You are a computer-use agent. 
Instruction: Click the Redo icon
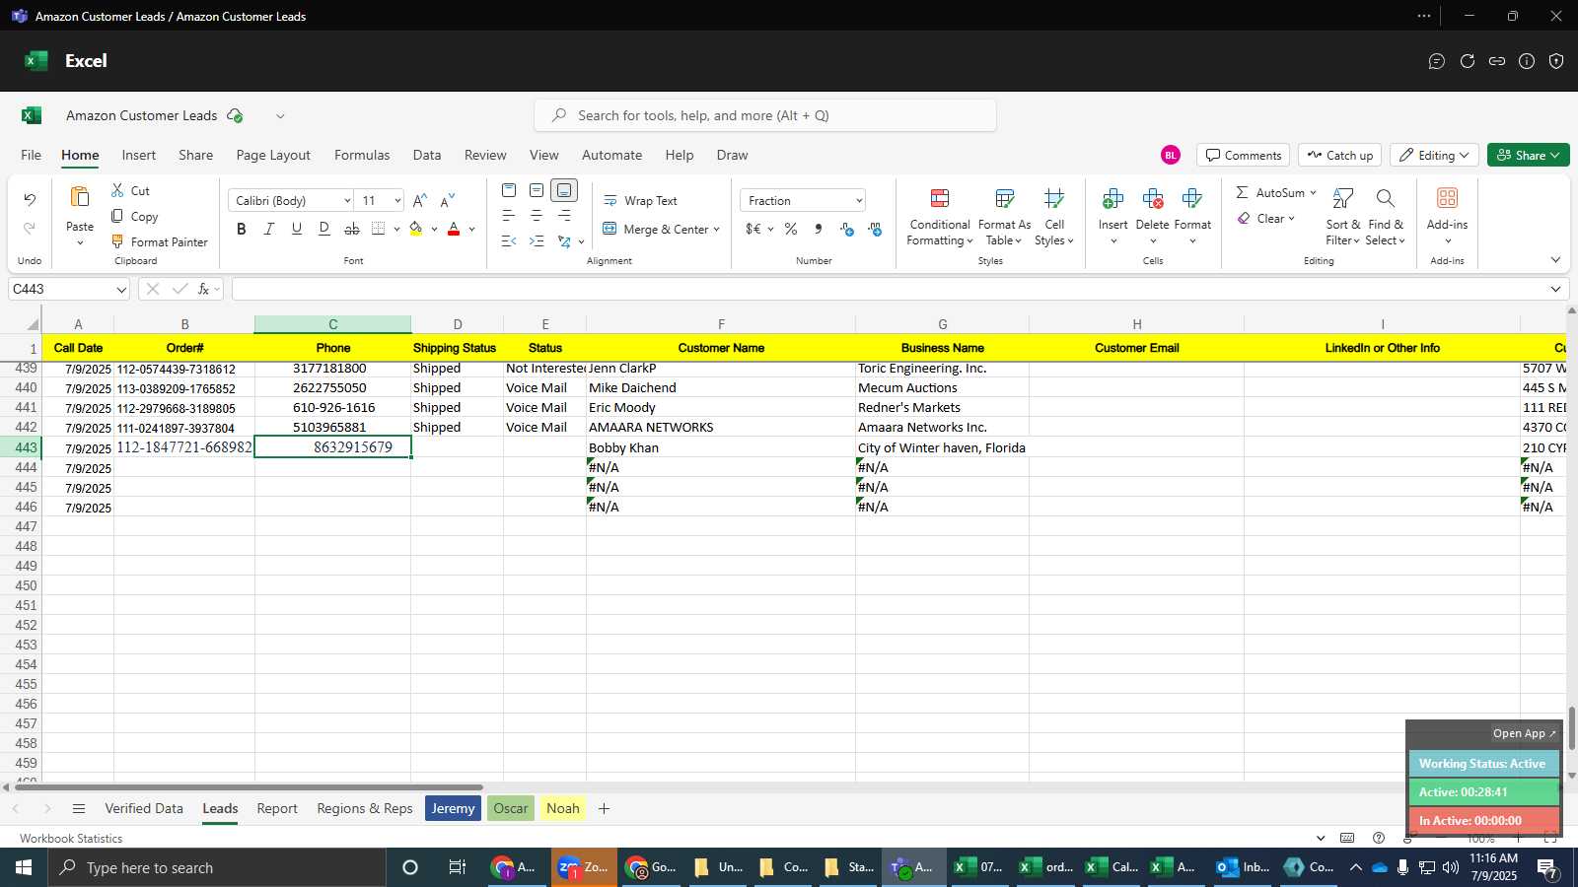coord(30,228)
